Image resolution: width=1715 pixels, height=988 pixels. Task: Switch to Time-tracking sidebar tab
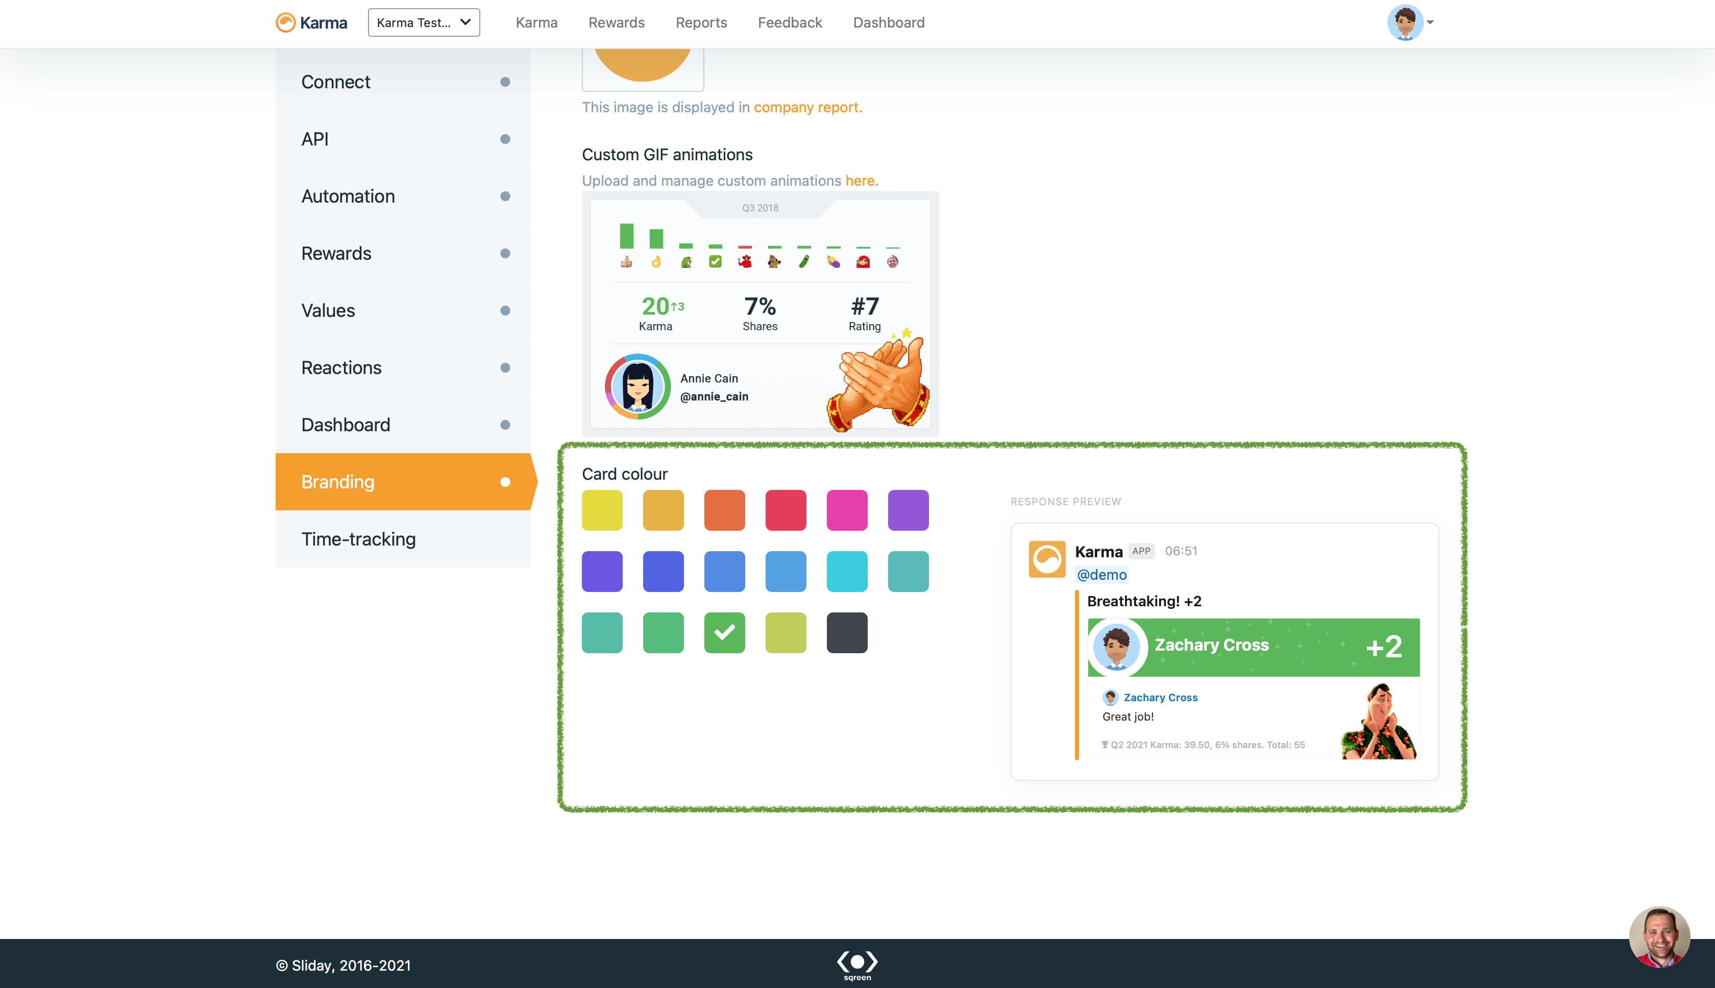(358, 539)
